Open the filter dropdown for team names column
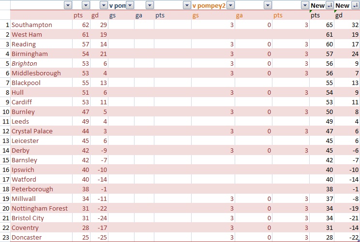 tap(68, 5)
